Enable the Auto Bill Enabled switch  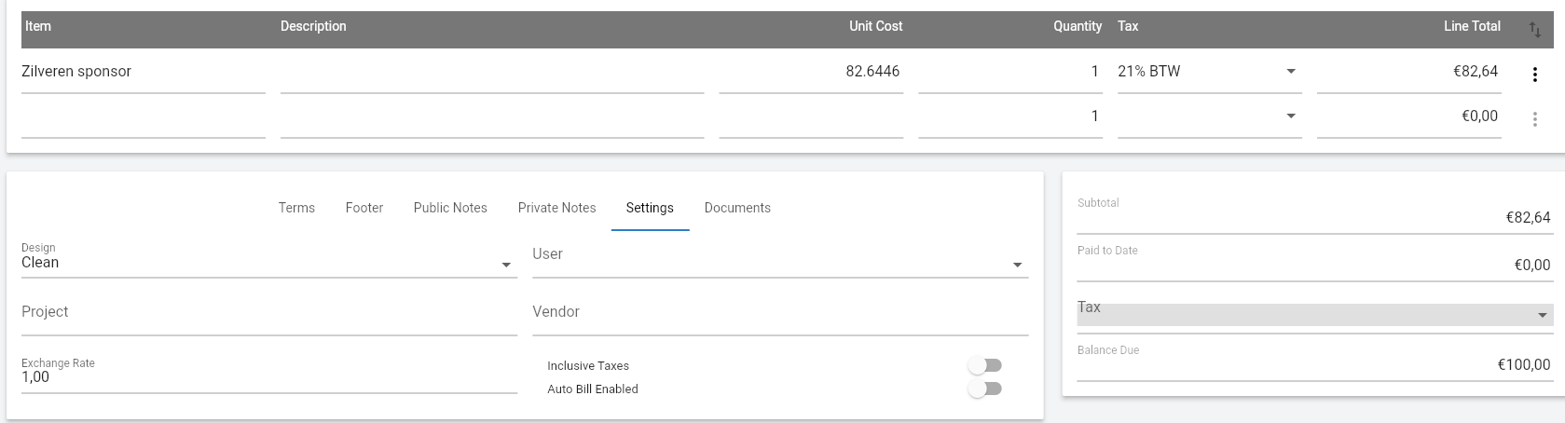pos(985,389)
